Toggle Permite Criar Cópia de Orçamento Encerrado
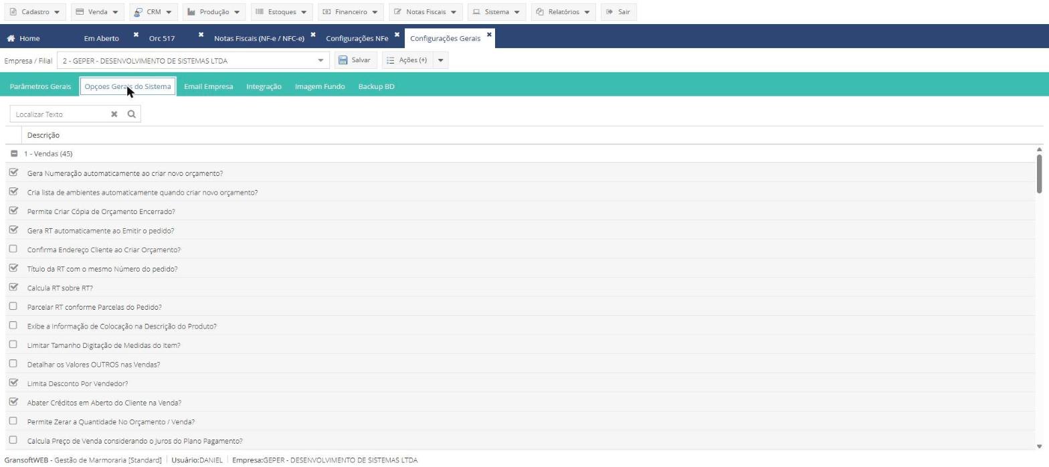 tap(13, 211)
